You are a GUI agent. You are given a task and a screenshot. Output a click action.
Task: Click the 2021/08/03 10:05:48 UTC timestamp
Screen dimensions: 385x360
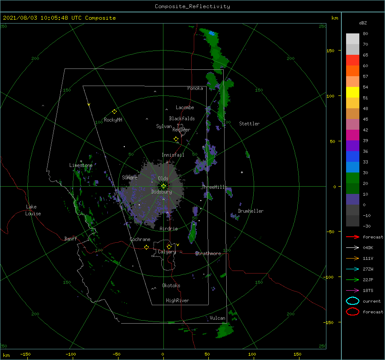(x=42, y=18)
